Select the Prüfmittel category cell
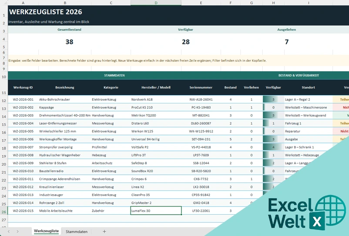Screen dimensions: 349x236 coord(111,147)
